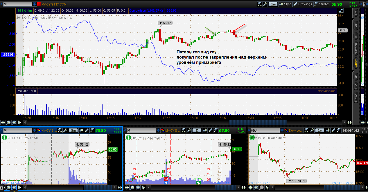This screenshot has height=192, width=368.
Task: Click info i icon in $DJI chart
Action: [x=252, y=138]
